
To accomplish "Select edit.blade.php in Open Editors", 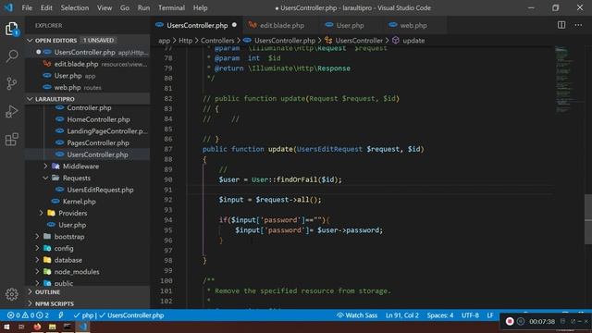I will tap(88, 64).
